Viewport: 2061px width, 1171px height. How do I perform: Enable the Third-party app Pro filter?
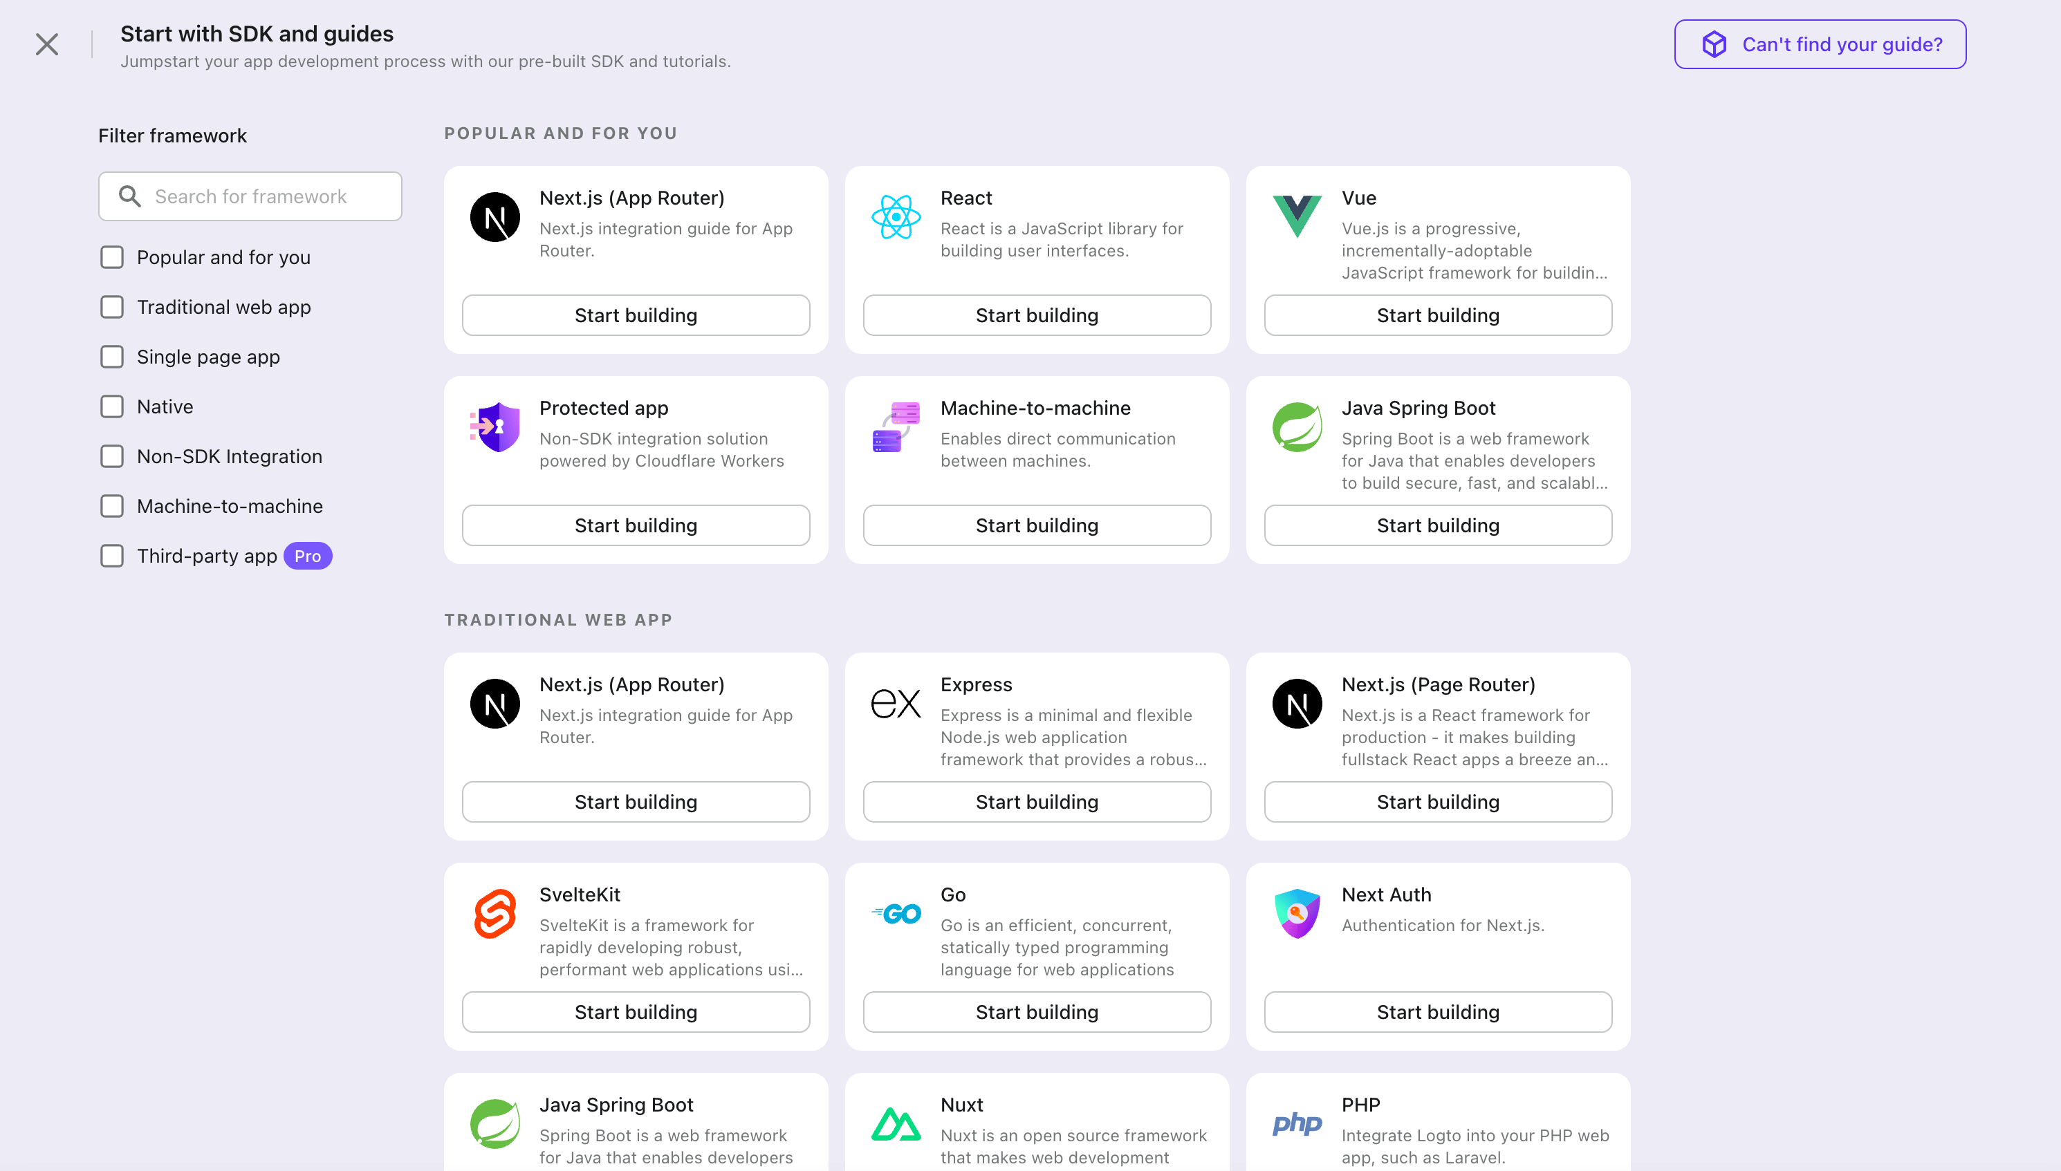pyautogui.click(x=111, y=555)
